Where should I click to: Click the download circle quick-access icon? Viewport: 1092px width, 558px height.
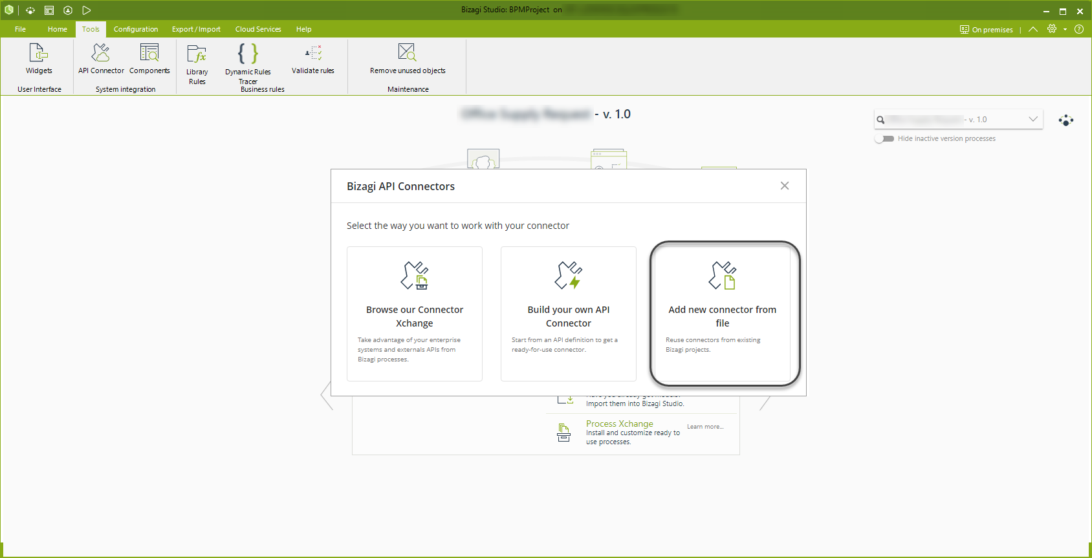coord(68,10)
